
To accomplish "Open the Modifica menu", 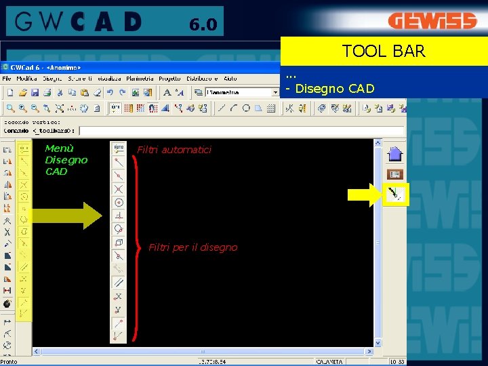I will pyautogui.click(x=26, y=79).
